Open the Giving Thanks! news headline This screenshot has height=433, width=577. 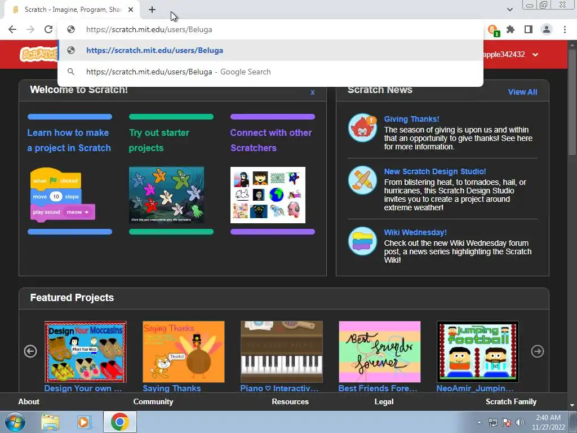pyautogui.click(x=411, y=119)
